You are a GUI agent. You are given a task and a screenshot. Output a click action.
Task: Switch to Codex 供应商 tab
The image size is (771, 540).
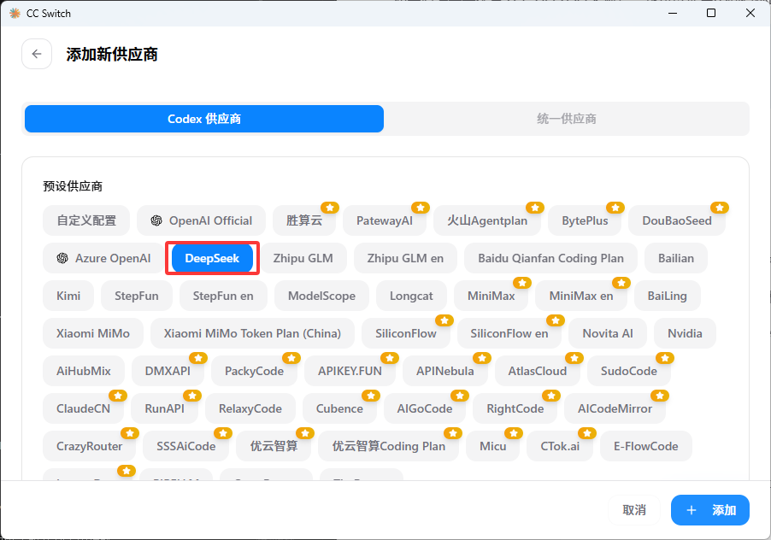pyautogui.click(x=204, y=119)
